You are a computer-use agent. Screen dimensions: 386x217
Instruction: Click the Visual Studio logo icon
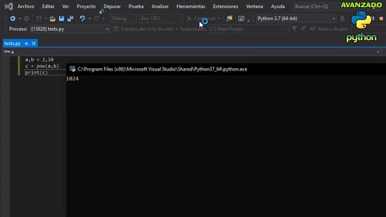click(x=9, y=6)
